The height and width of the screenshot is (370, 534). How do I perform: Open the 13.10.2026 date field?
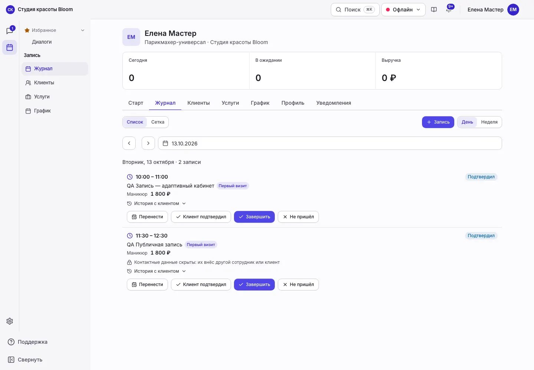pyautogui.click(x=330, y=143)
